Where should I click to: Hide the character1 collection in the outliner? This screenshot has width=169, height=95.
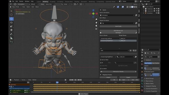tap(157, 11)
